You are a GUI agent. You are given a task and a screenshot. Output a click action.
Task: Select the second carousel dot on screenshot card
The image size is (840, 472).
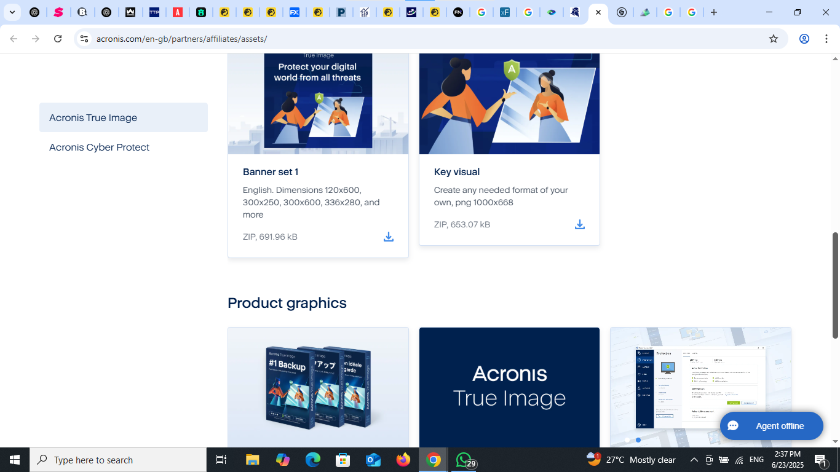[638, 440]
